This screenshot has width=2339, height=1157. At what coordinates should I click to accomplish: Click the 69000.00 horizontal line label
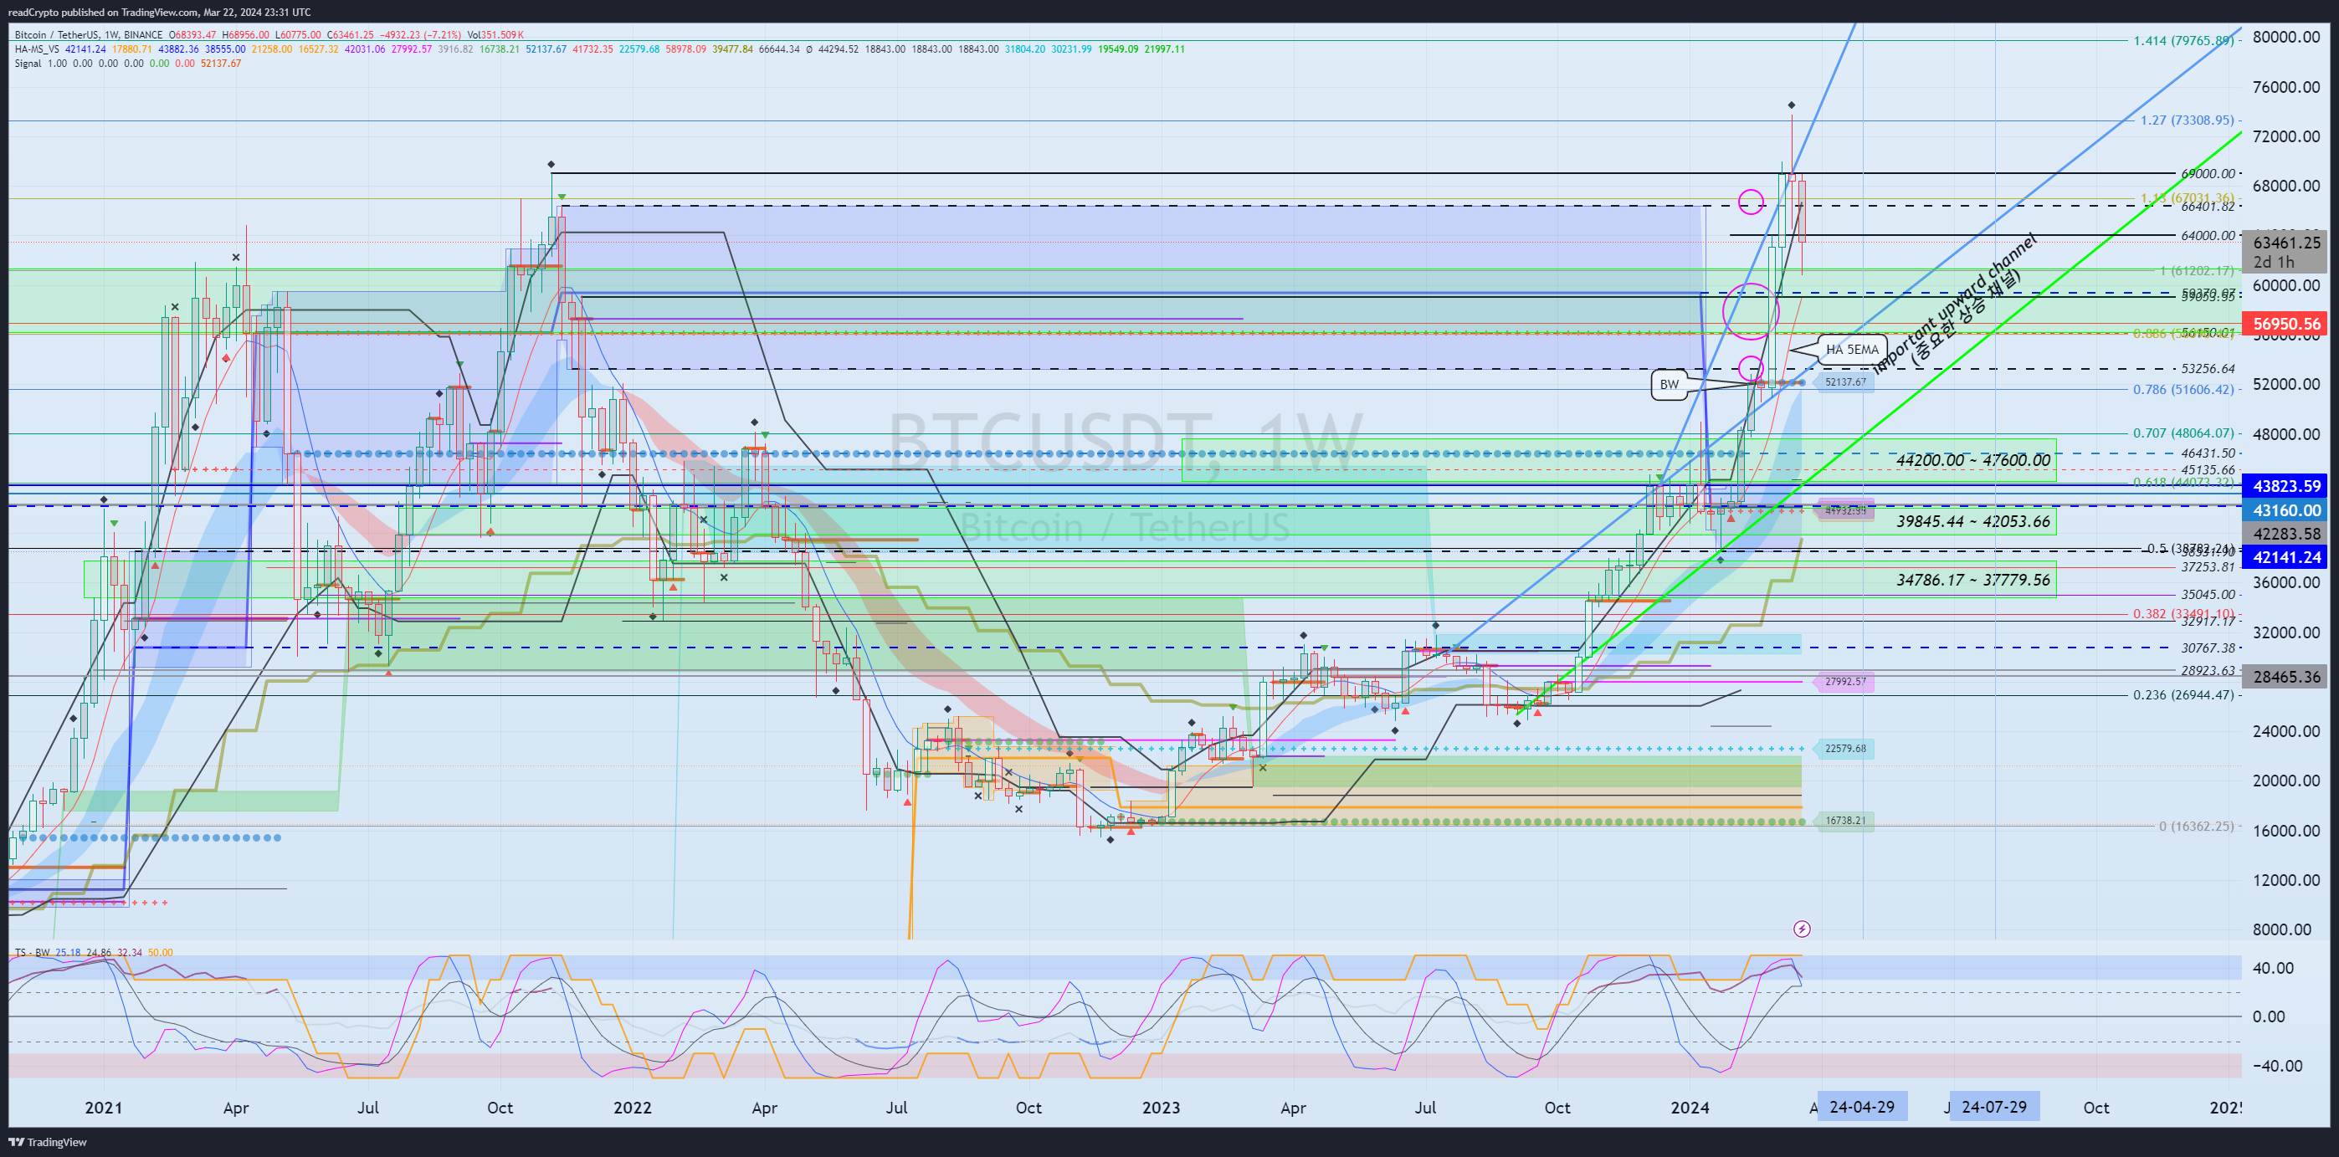pos(2208,173)
